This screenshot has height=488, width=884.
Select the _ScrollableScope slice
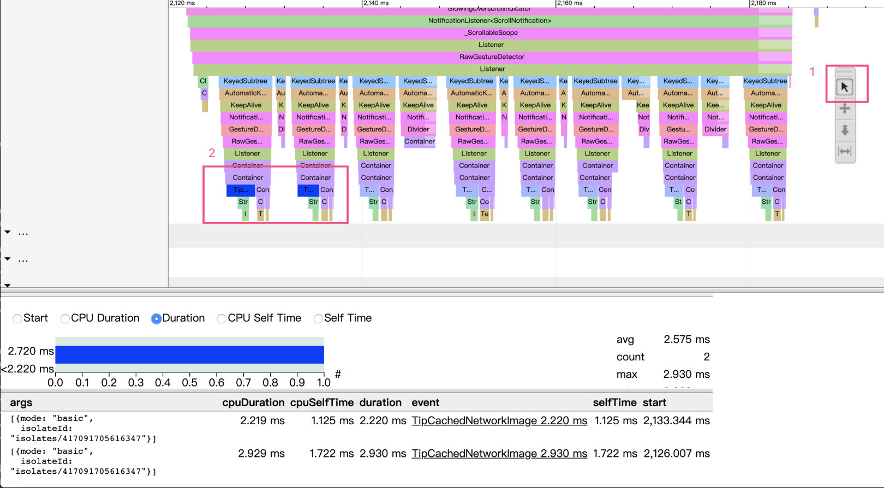pos(491,33)
